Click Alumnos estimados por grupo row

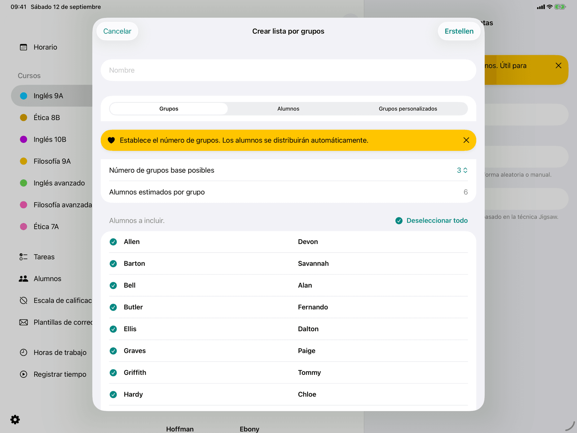tap(288, 192)
